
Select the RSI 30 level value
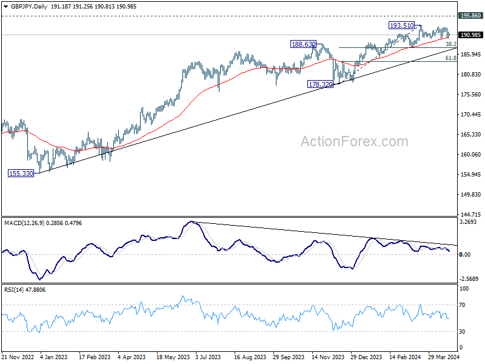tap(462, 331)
